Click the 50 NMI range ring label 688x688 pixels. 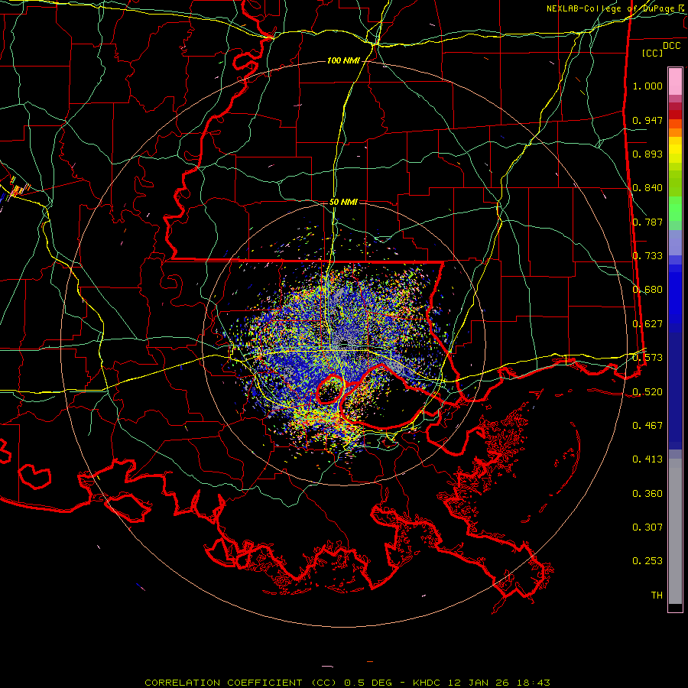click(343, 202)
